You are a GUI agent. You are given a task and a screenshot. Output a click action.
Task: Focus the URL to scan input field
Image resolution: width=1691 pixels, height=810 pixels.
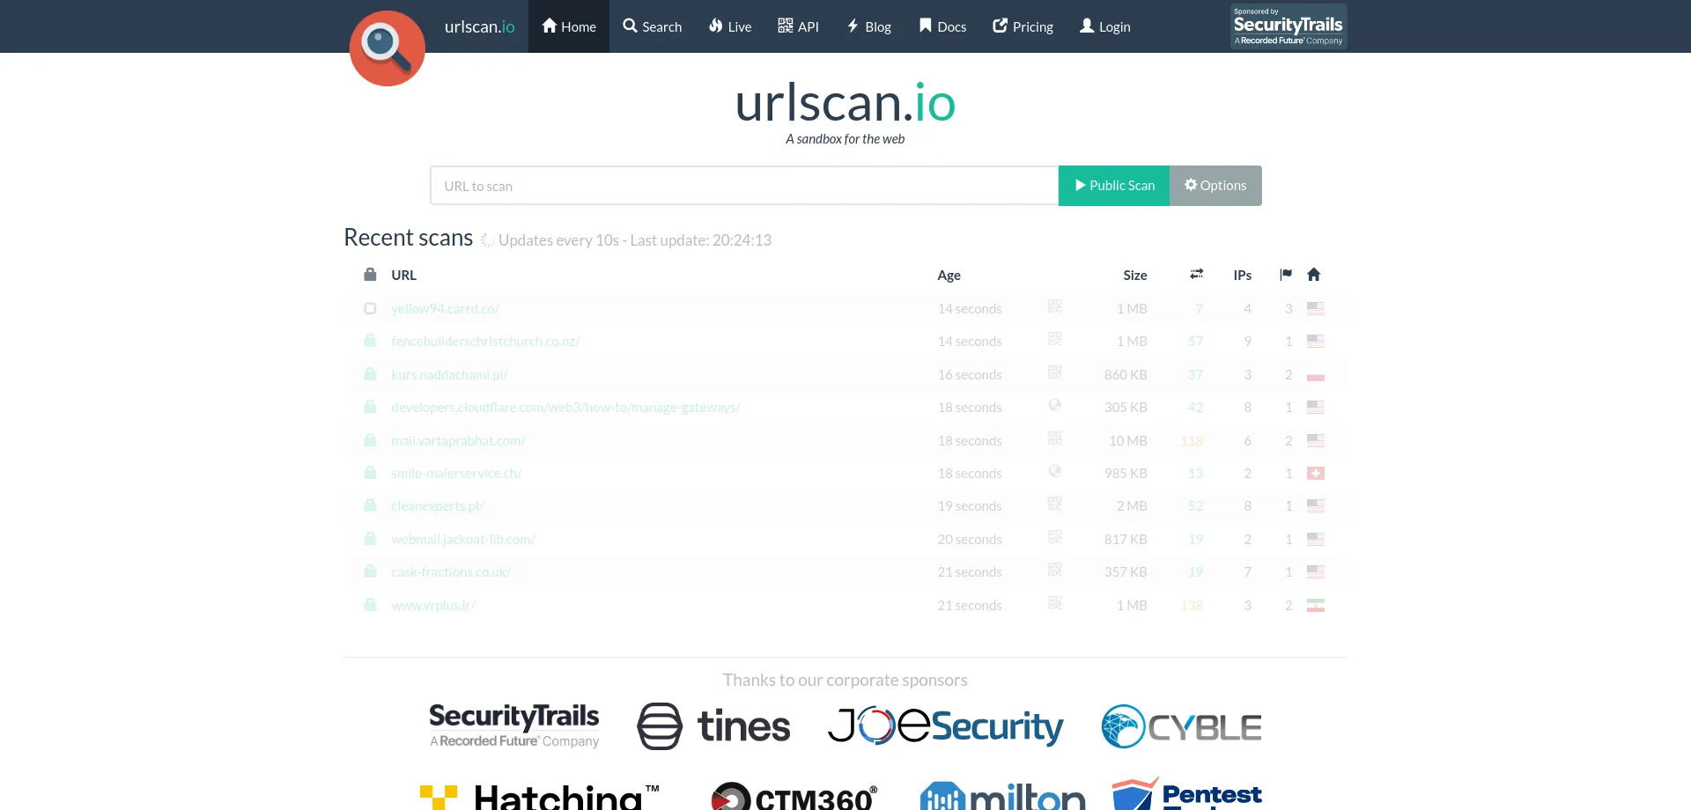744,186
